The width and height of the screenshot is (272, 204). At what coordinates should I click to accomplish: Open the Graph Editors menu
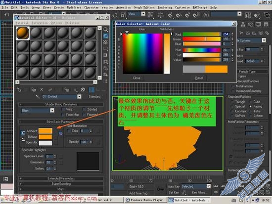coord(144,7)
